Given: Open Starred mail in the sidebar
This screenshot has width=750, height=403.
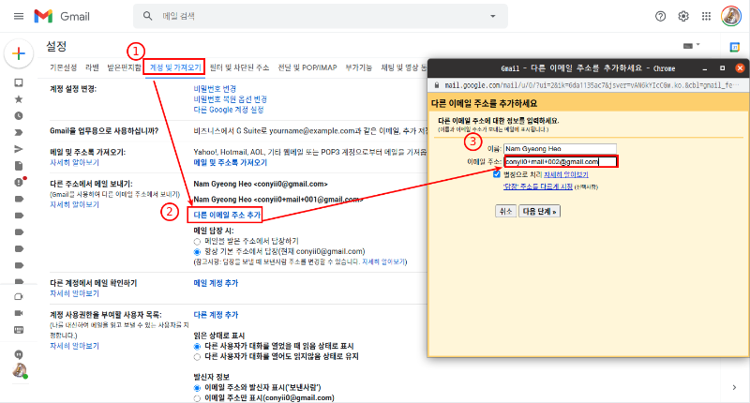Looking at the screenshot, I should pos(19,99).
